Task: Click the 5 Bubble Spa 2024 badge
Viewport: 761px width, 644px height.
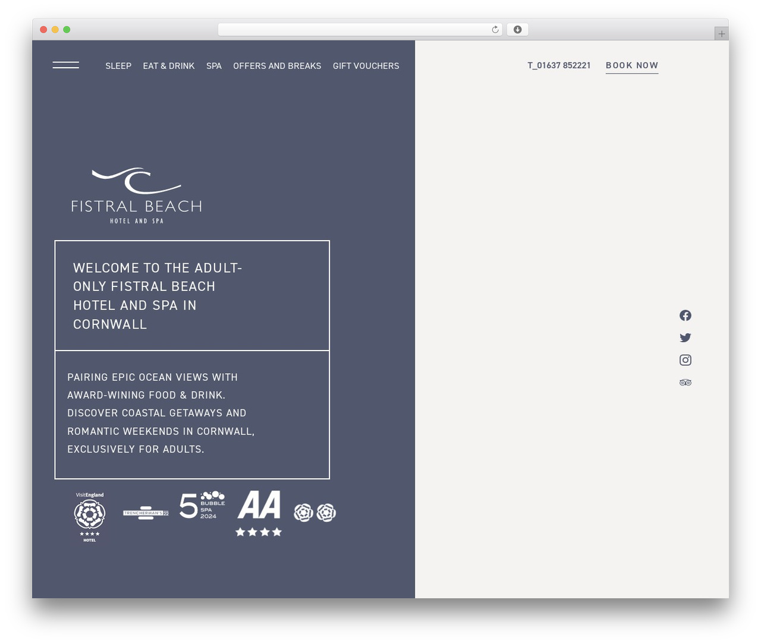Action: click(x=202, y=505)
